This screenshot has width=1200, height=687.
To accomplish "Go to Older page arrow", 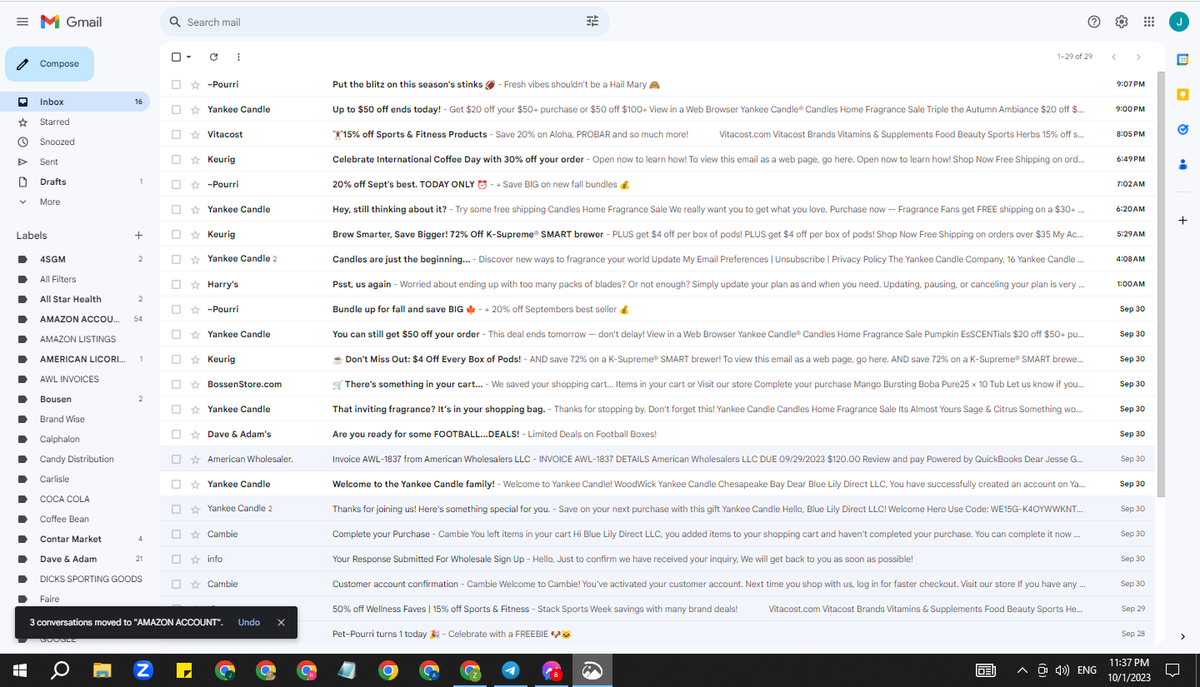I will pyautogui.click(x=1138, y=57).
